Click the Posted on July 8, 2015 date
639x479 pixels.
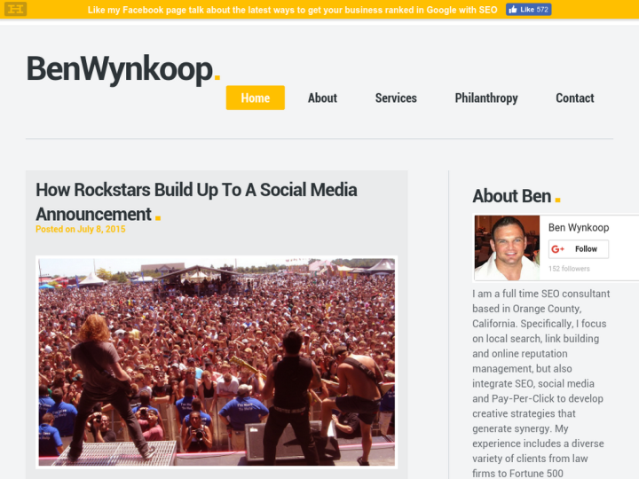coord(80,229)
